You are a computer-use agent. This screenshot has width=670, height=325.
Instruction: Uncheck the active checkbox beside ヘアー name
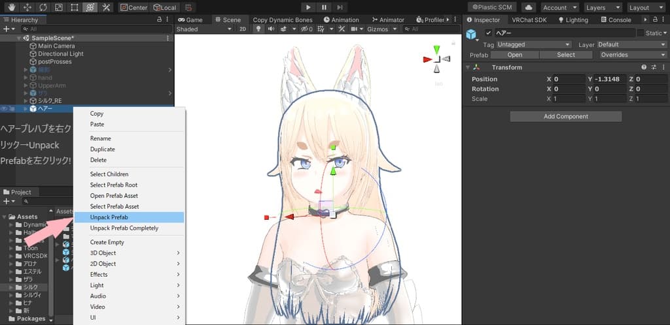coord(488,33)
